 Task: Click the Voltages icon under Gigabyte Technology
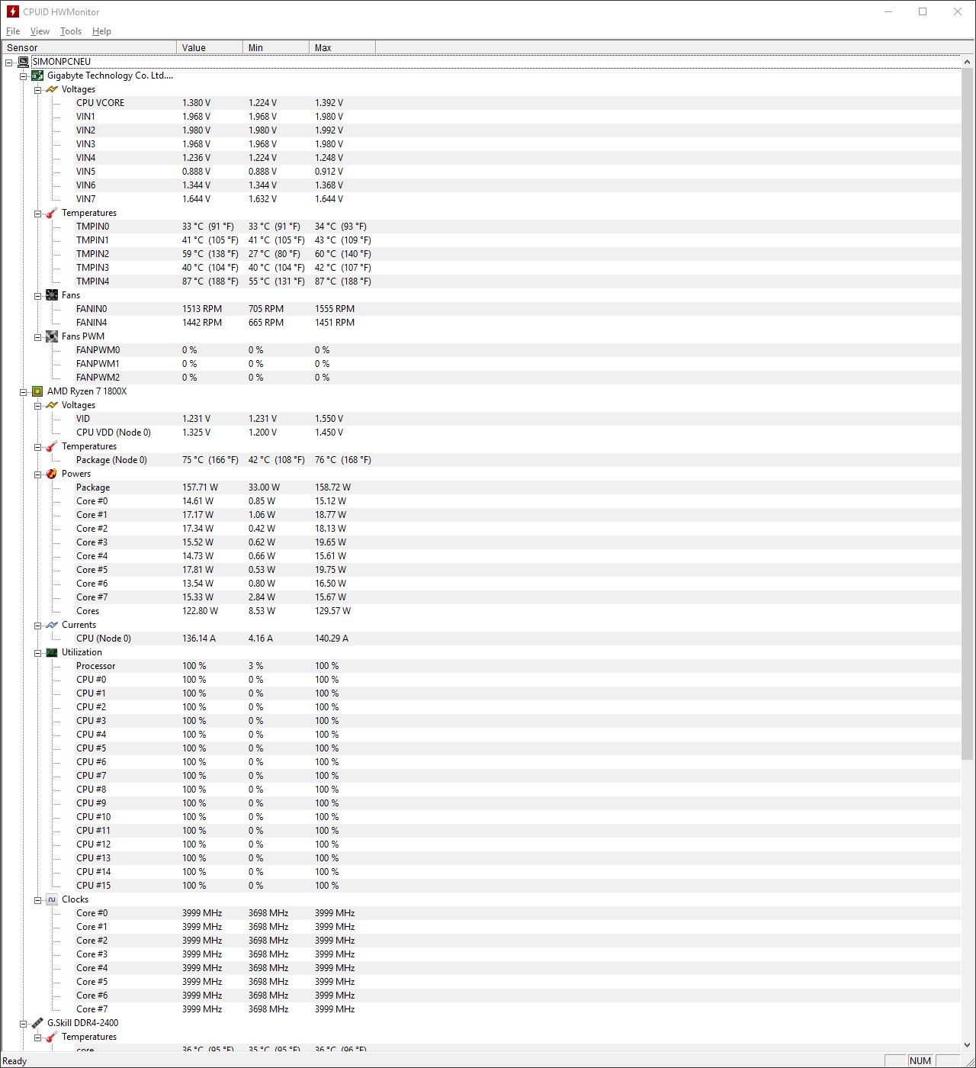click(52, 89)
